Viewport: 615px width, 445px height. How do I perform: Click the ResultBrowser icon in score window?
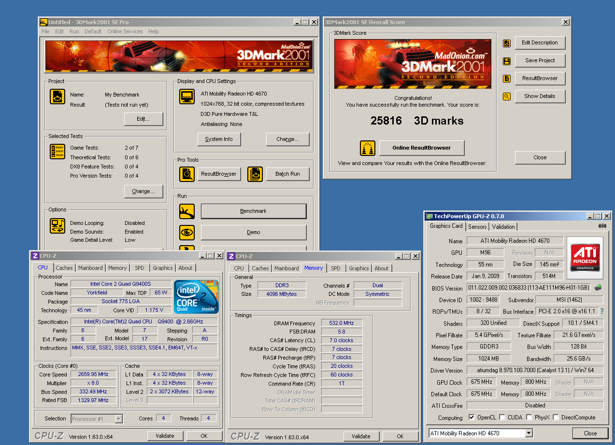[x=507, y=79]
